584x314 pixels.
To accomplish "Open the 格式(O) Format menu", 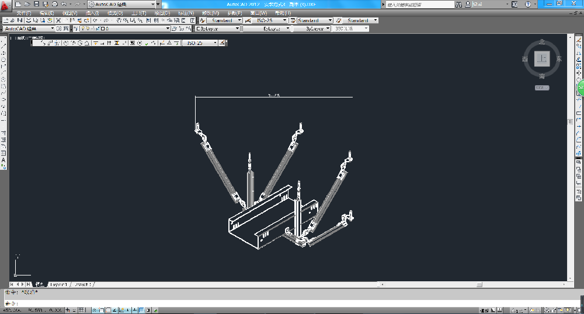I will tap(114, 12).
